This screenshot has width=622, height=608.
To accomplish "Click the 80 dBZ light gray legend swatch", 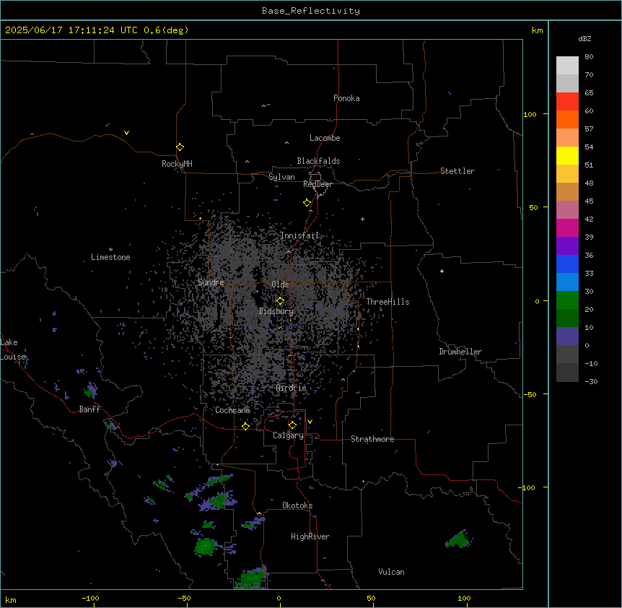I will click(x=567, y=65).
